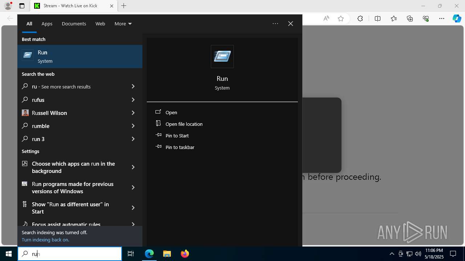Open the Favorites list

click(x=394, y=18)
